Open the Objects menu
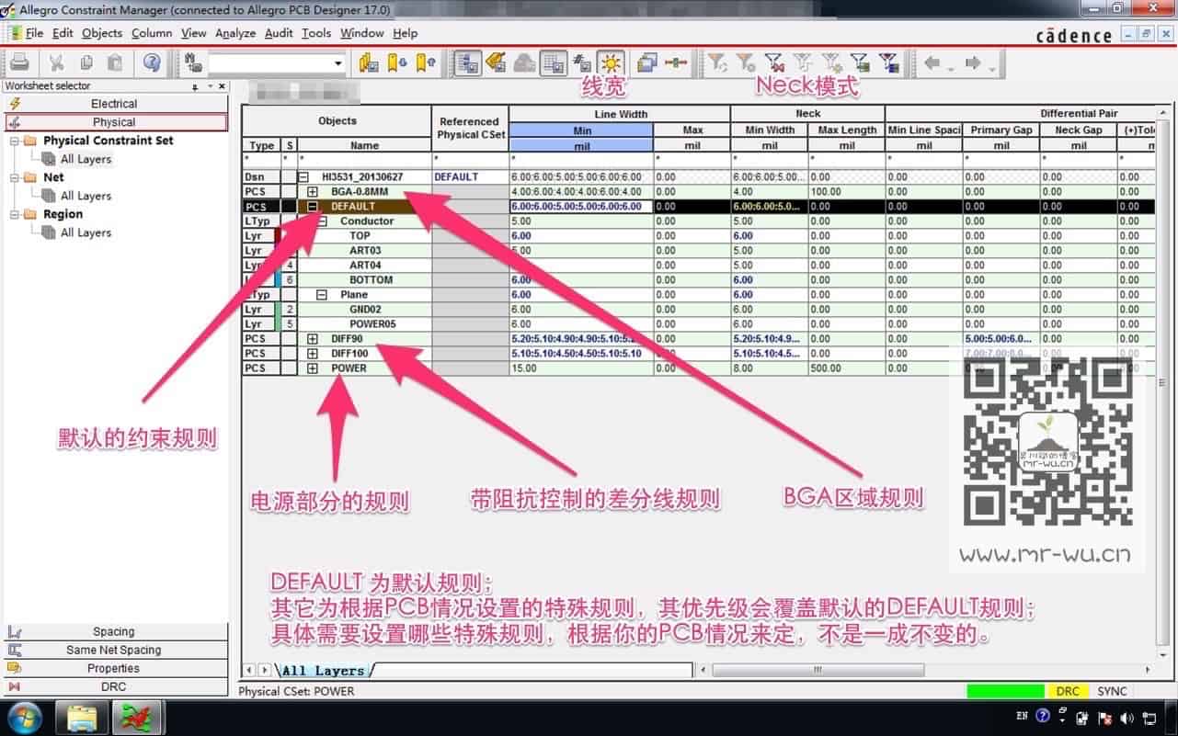This screenshot has height=736, width=1178. coord(101,33)
